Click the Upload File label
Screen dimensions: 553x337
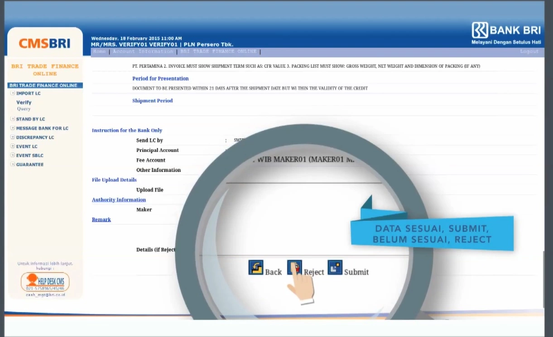150,190
